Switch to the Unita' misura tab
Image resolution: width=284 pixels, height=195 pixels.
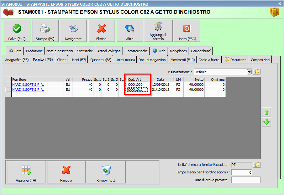(x=125, y=60)
